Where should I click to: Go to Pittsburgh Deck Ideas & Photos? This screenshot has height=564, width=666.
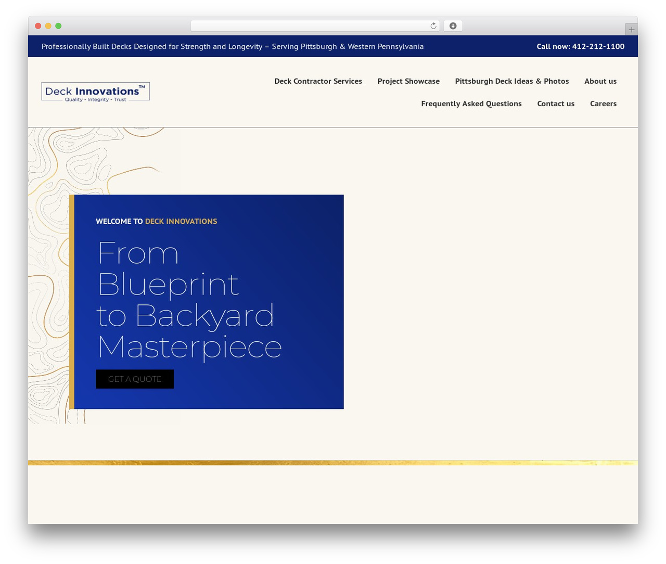(x=512, y=81)
